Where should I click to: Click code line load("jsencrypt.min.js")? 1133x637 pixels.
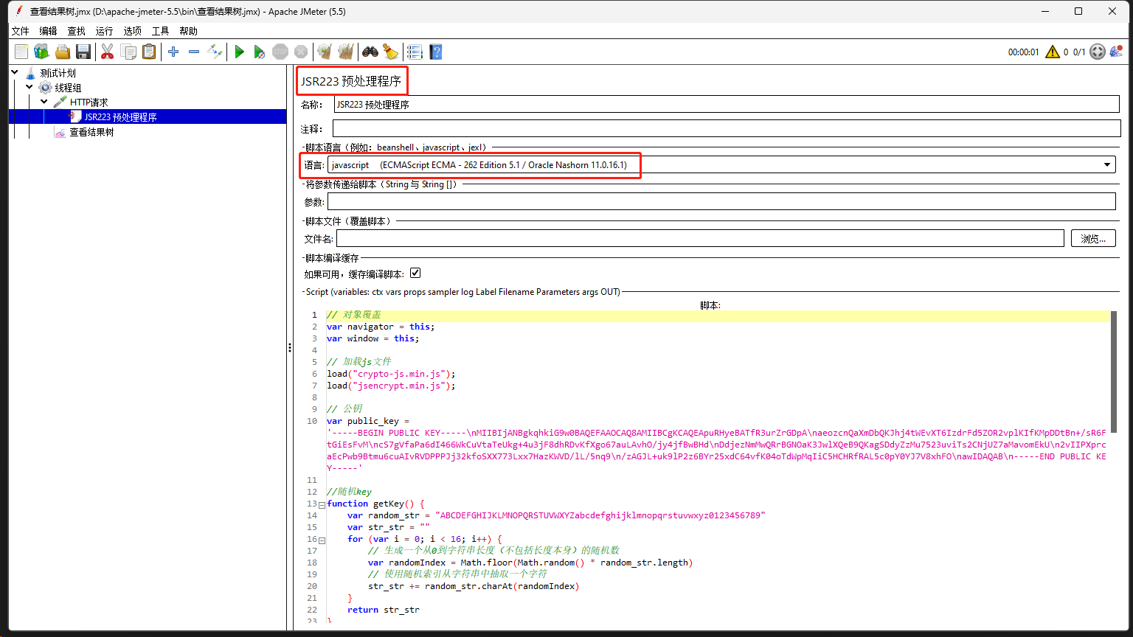click(x=391, y=386)
